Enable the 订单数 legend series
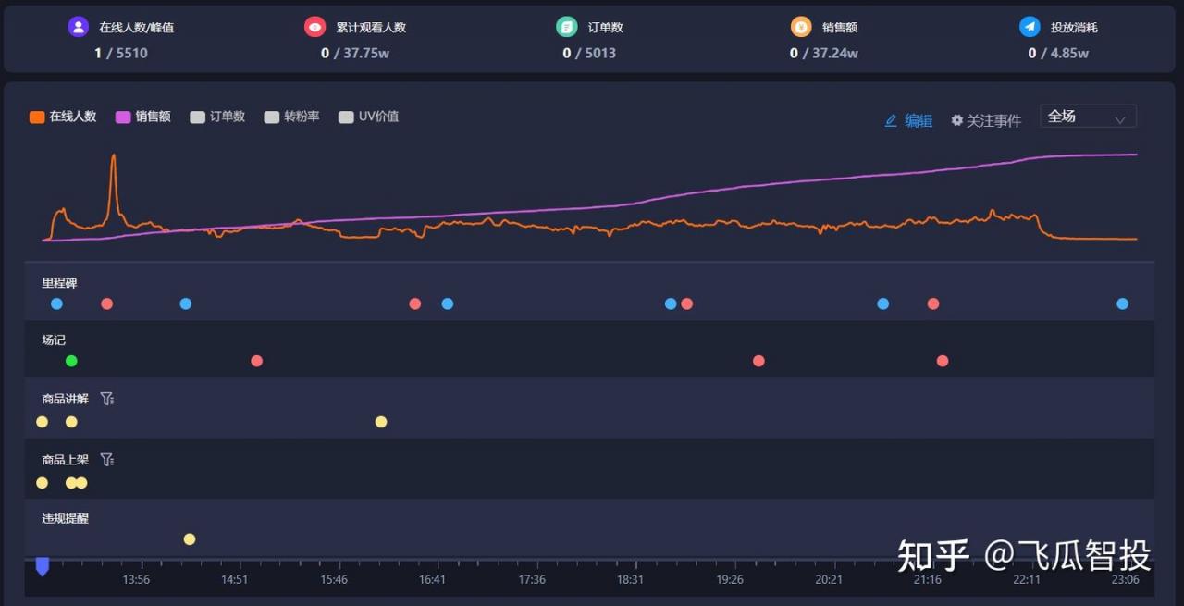Viewport: 1184px width, 606px height. [x=217, y=117]
